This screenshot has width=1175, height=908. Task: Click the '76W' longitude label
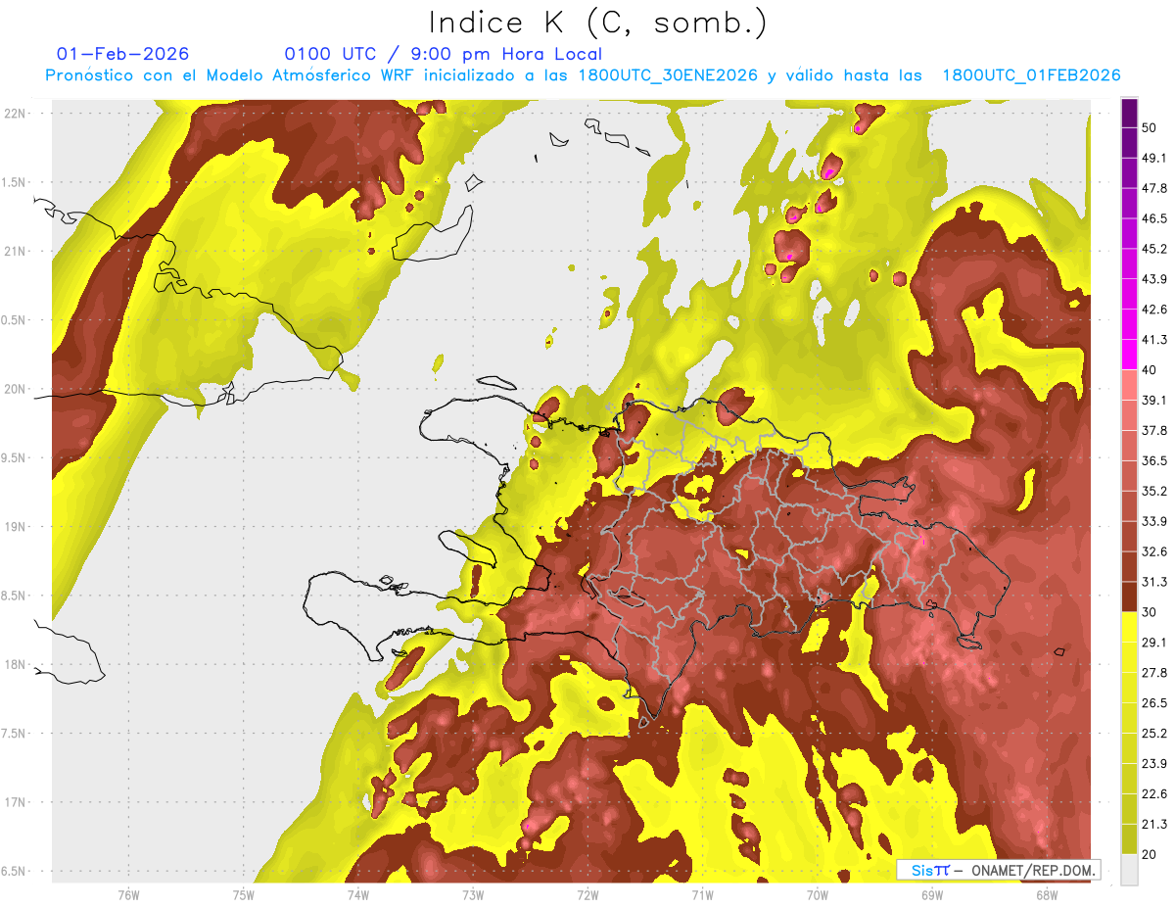click(128, 894)
